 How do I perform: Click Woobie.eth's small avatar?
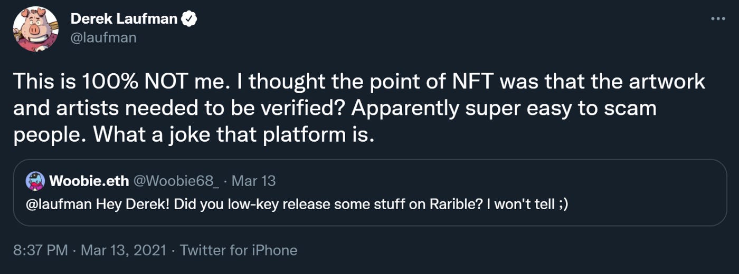click(x=35, y=181)
